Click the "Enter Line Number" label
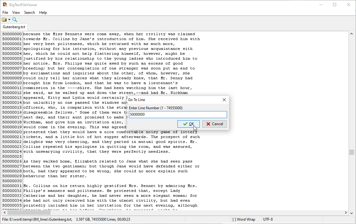Screen dimensions: 356x224 pyautogui.click(x=156, y=108)
